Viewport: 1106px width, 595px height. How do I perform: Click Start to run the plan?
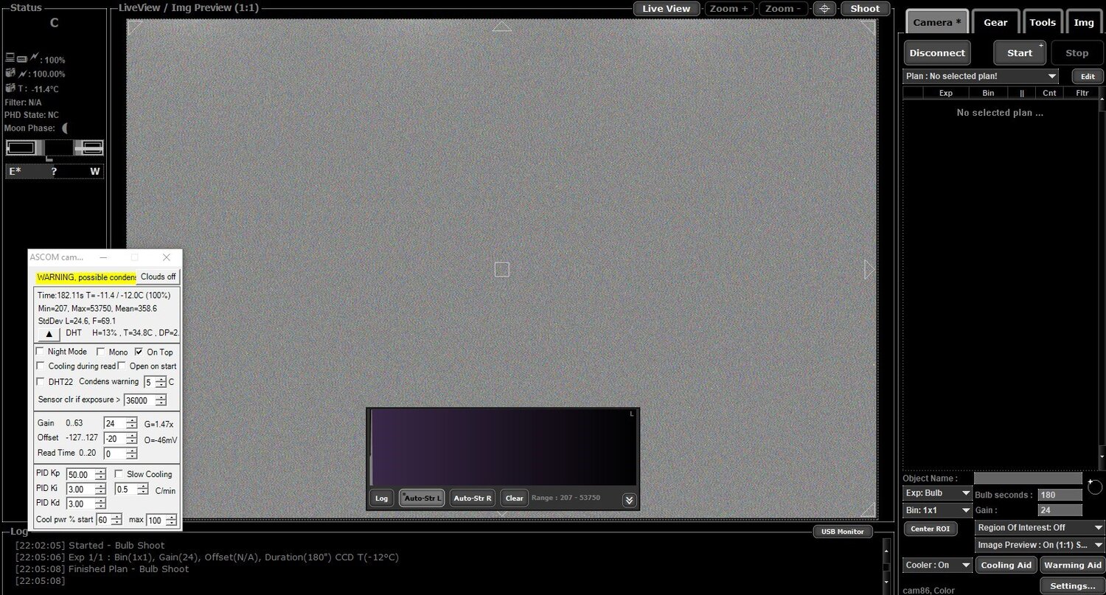(1020, 53)
